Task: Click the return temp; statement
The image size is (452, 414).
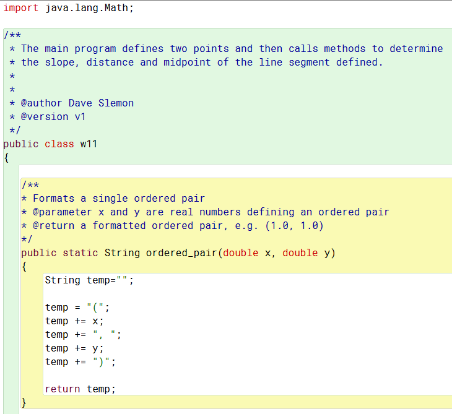Action: pos(80,389)
